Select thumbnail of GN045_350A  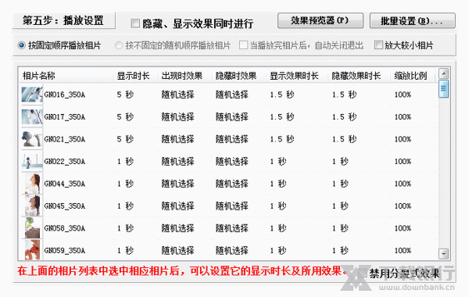[32, 206]
